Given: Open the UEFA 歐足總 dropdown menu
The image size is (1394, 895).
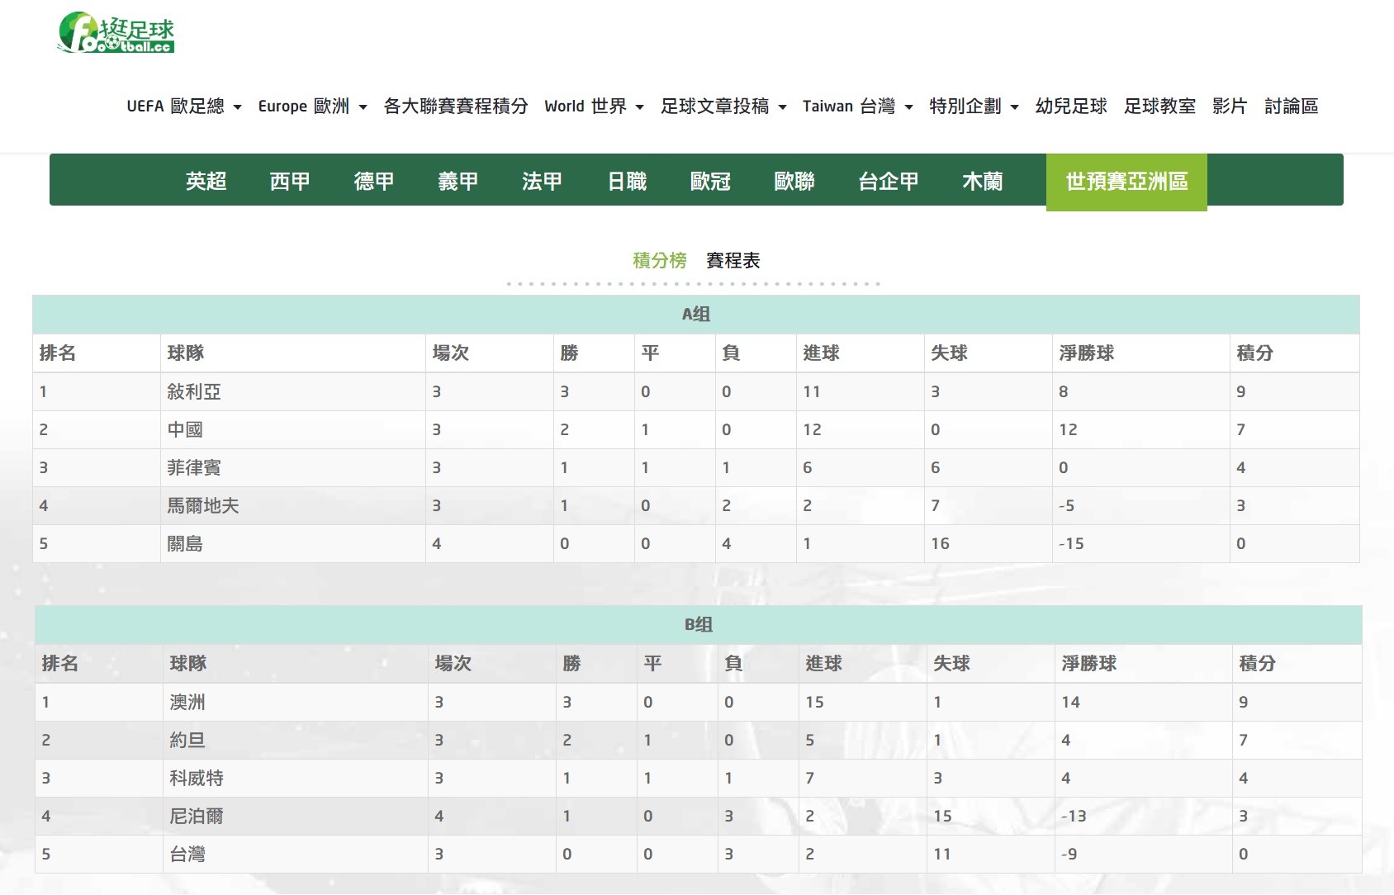Looking at the screenshot, I should pos(184,107).
